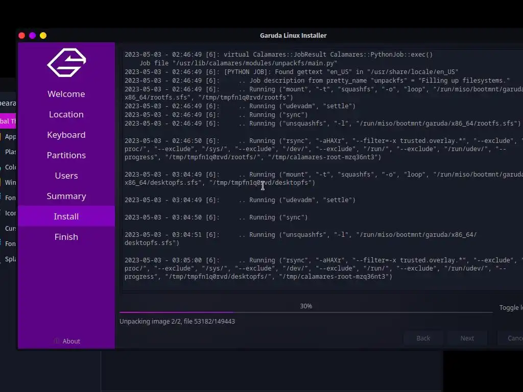This screenshot has height=392, width=523.
Task: Click the virtual Calamares::JobResult log line
Action: [x=278, y=54]
